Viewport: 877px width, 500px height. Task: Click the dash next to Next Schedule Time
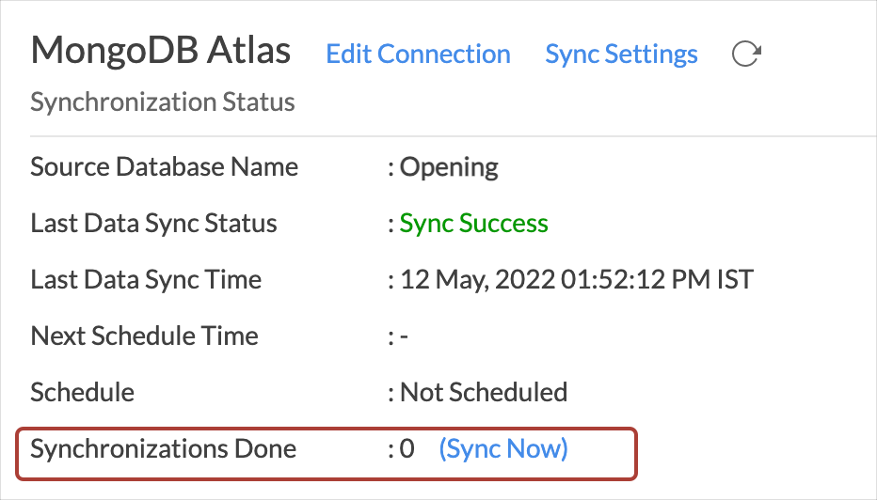click(405, 336)
